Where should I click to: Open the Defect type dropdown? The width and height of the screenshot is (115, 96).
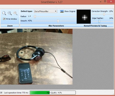pos(45,11)
